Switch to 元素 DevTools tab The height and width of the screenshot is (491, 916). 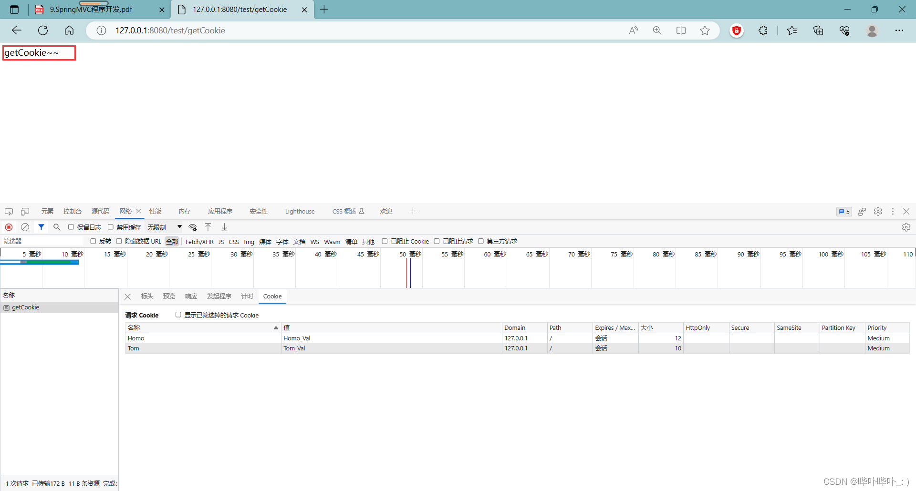[x=47, y=211]
